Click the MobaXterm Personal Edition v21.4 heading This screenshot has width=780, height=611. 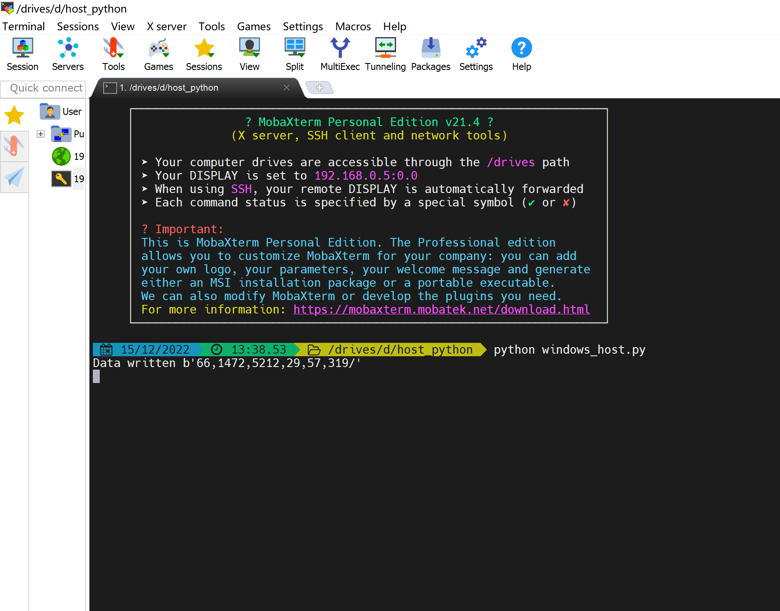point(369,122)
